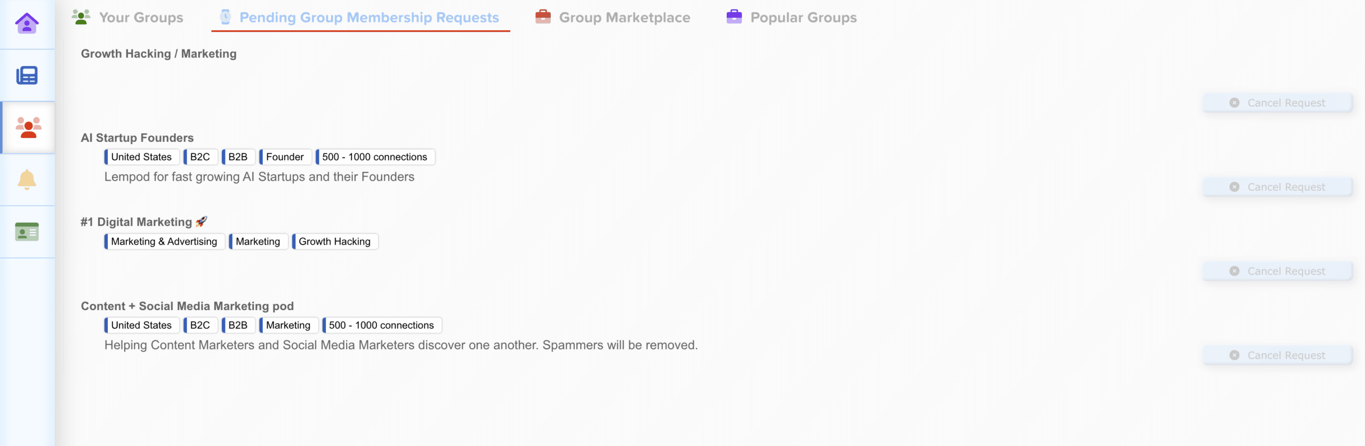
Task: Open the news feed sidebar icon
Action: (x=27, y=75)
